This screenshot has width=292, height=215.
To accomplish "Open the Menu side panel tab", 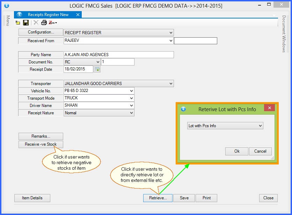I will [8, 20].
